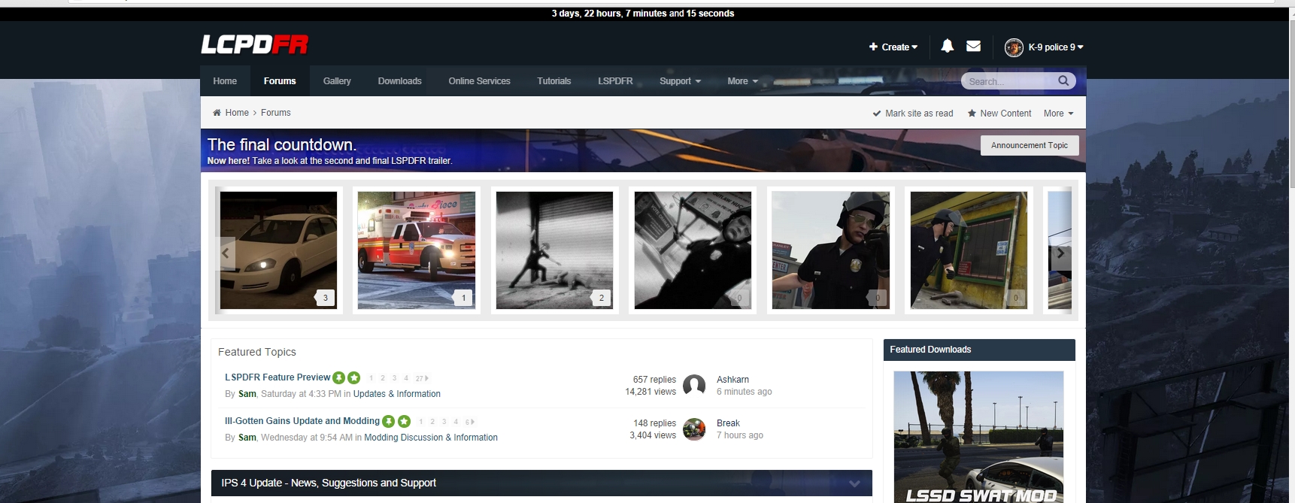Click the IPS 4 Update category title
This screenshot has height=503, width=1295.
(x=329, y=483)
